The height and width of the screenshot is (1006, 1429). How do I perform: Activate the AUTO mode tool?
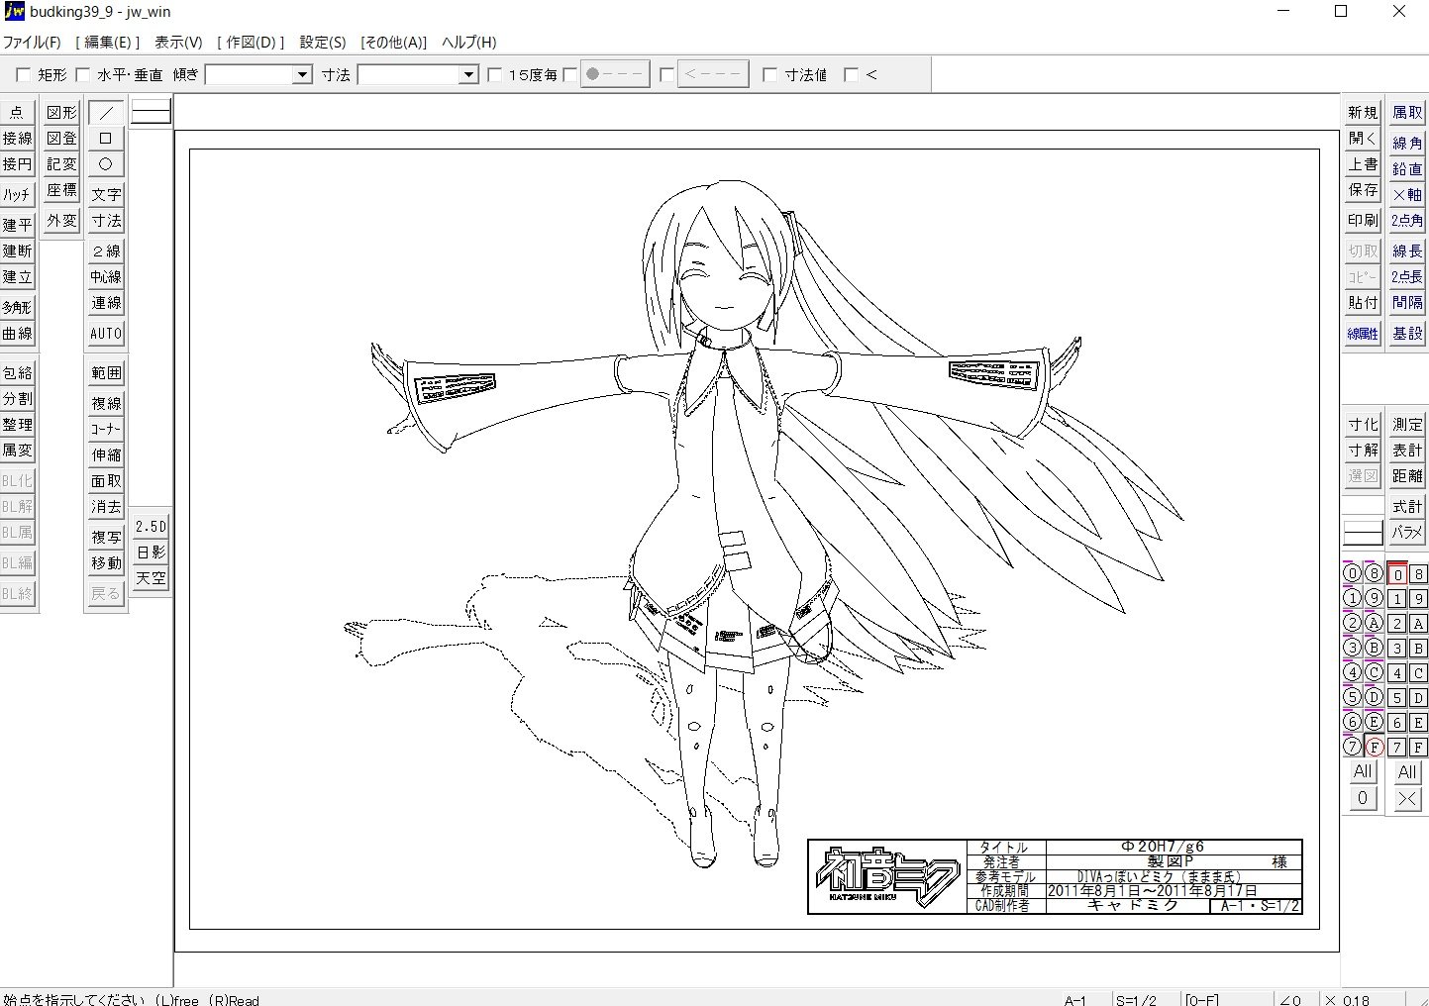click(106, 333)
